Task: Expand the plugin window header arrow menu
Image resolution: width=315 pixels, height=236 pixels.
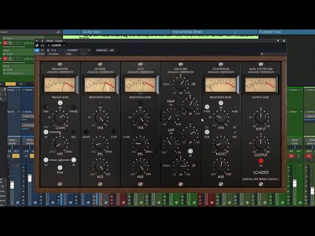Action: pos(37,41)
